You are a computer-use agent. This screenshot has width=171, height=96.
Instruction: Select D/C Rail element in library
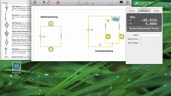[x=17, y=51]
